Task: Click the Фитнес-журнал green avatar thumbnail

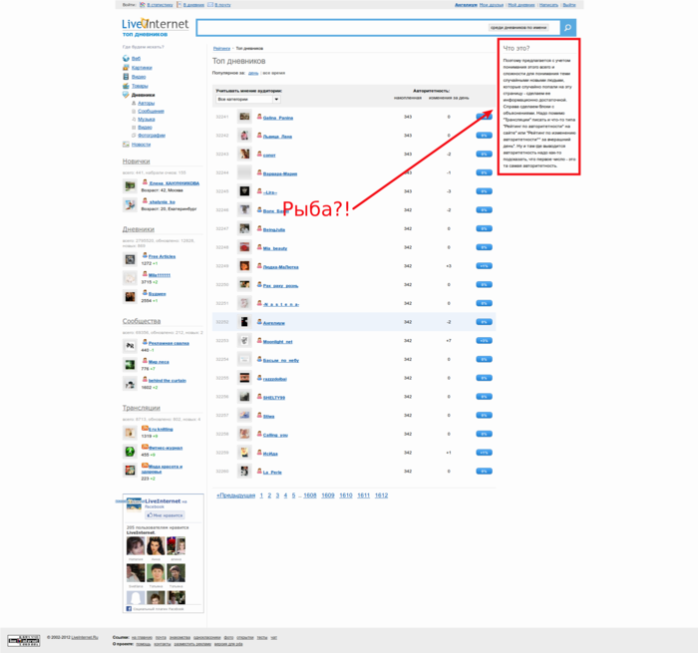Action: [x=130, y=451]
